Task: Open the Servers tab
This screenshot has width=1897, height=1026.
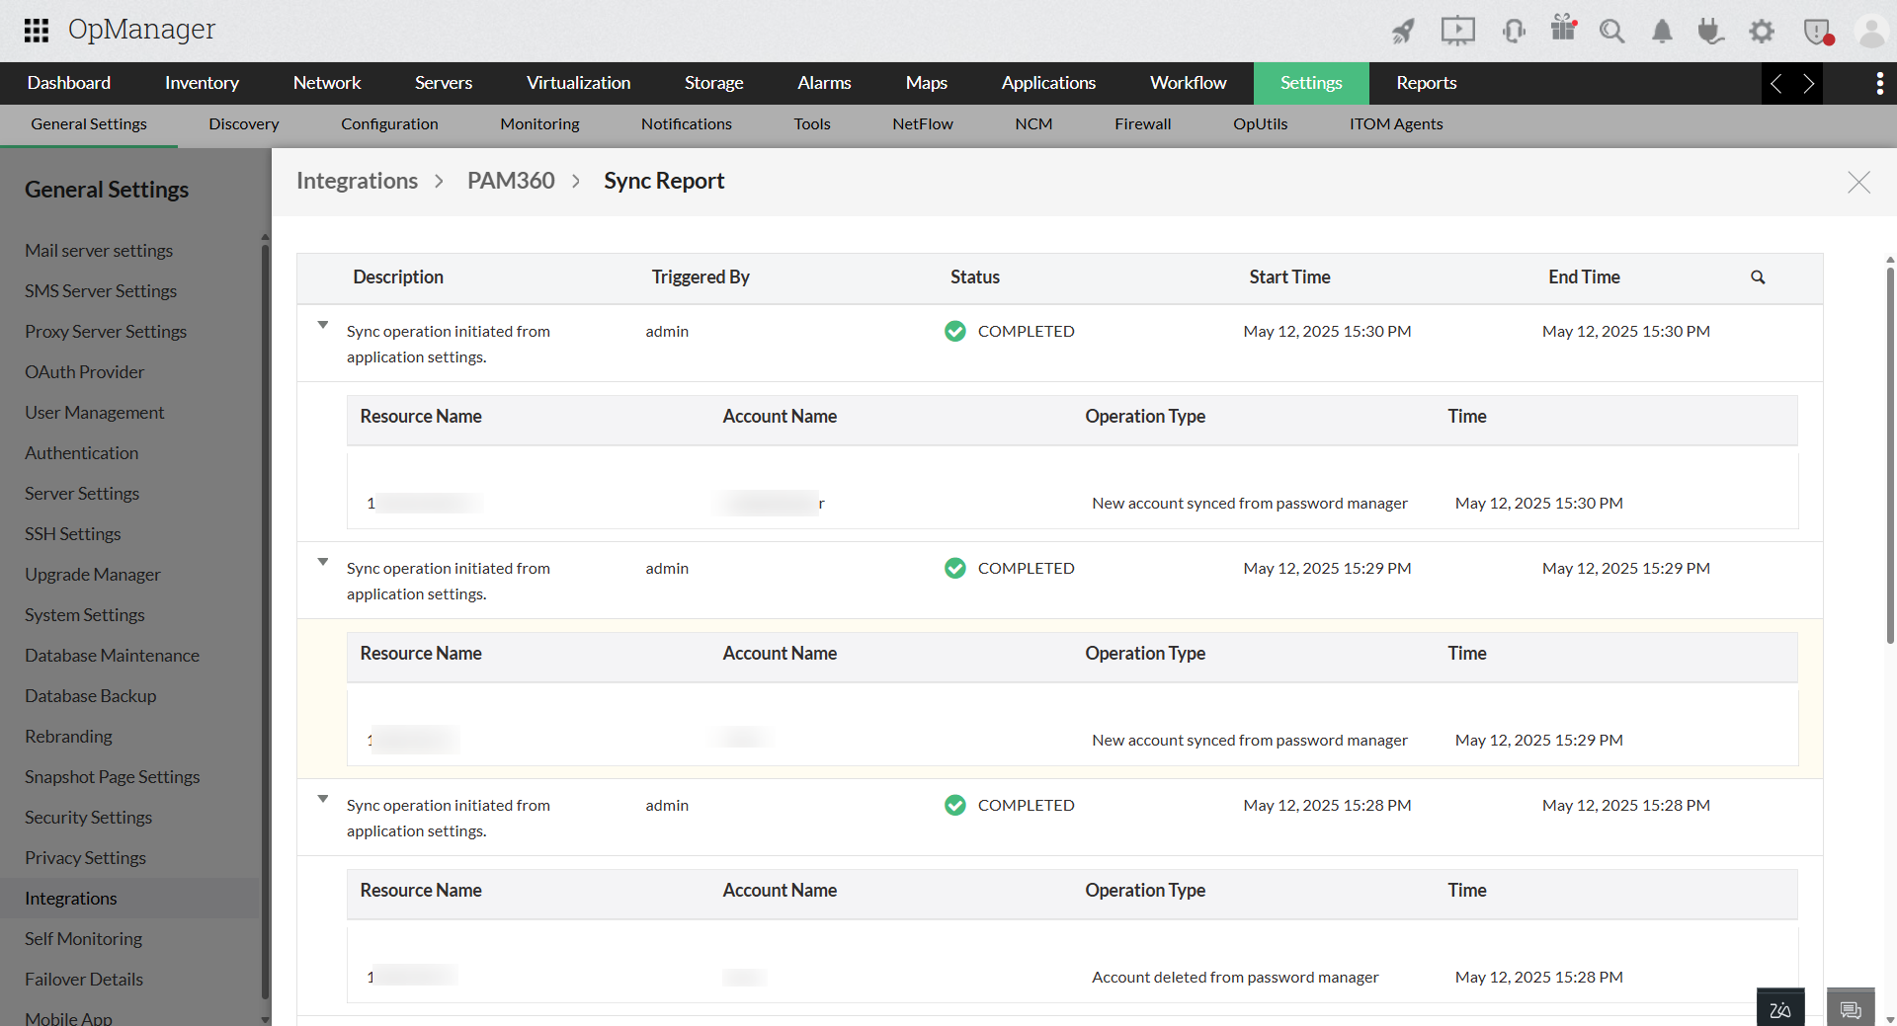Action: [444, 83]
